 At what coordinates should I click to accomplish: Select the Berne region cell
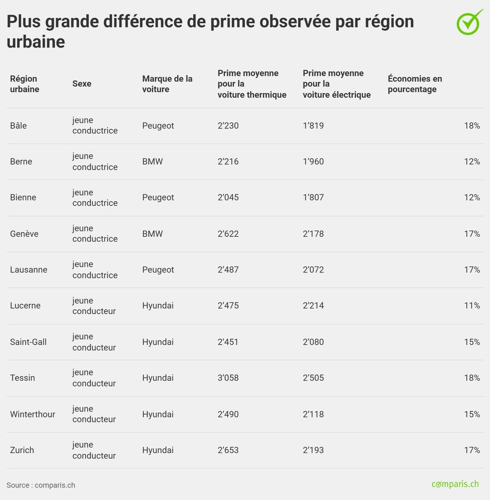pyautogui.click(x=21, y=162)
